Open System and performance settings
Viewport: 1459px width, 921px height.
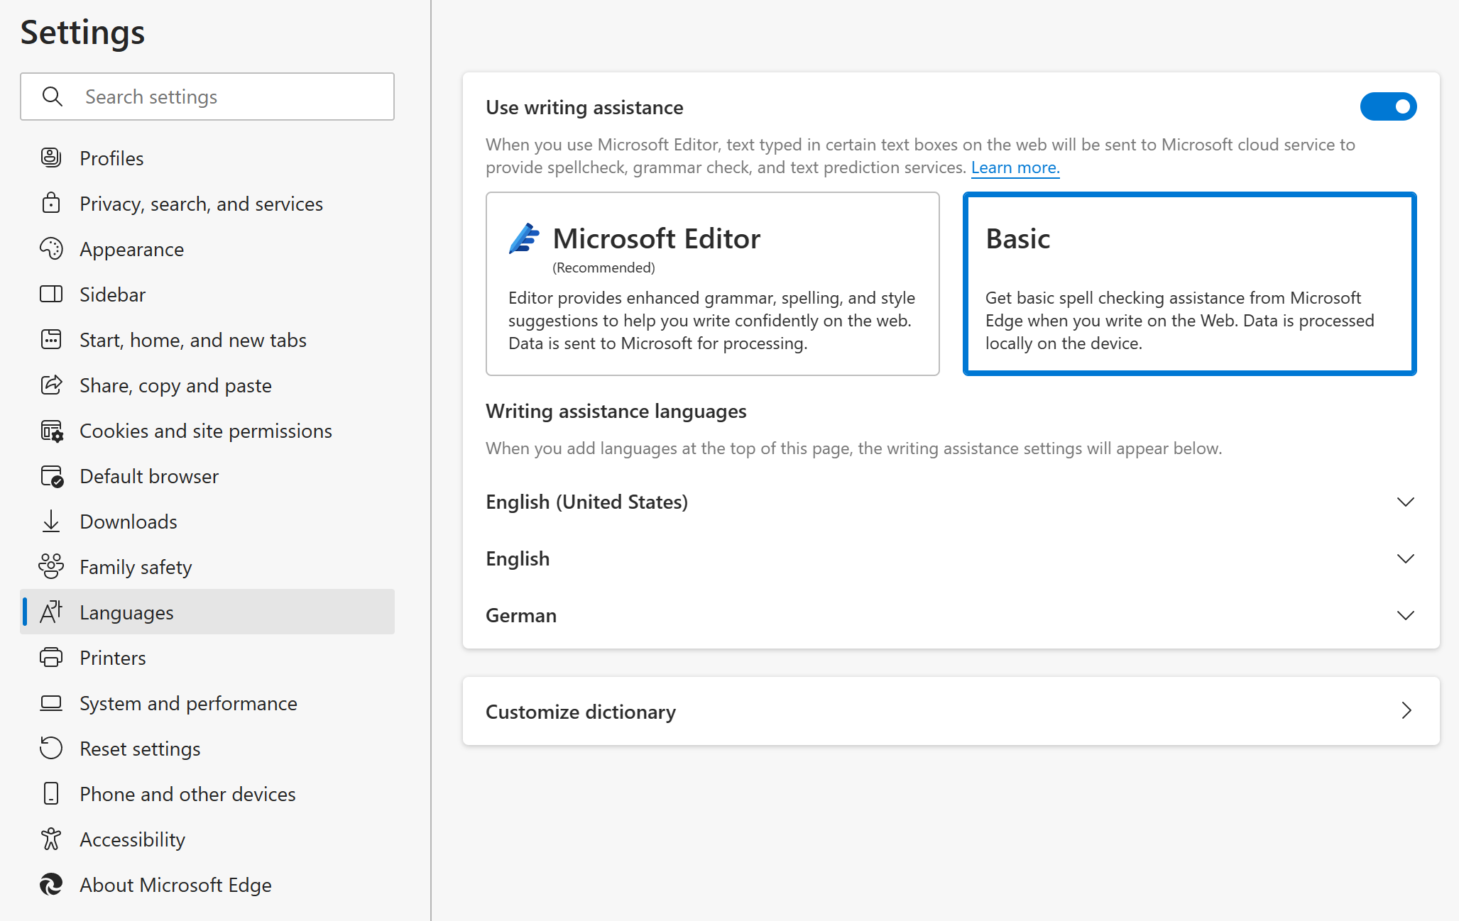[x=207, y=702]
